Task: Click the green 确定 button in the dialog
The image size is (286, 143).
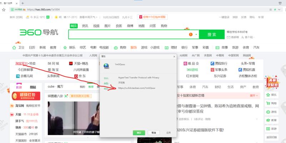Action: pyautogui.click(x=139, y=133)
